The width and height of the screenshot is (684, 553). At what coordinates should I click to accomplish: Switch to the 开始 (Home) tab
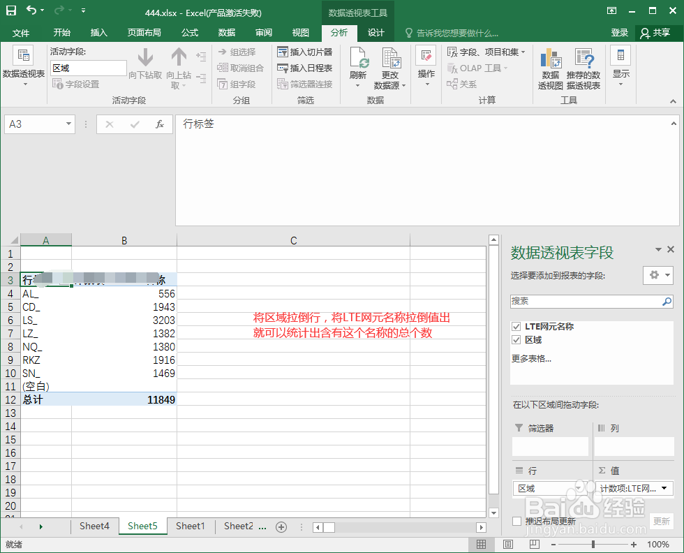pyautogui.click(x=61, y=33)
